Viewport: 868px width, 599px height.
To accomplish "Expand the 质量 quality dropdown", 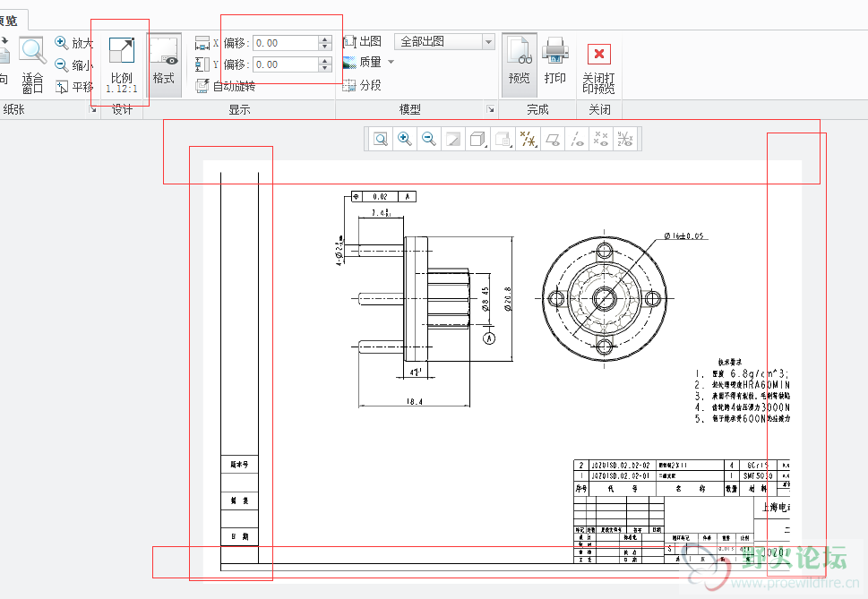I will click(x=391, y=63).
